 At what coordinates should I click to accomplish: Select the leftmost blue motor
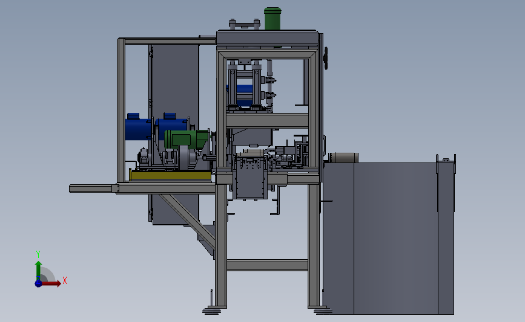point(138,127)
